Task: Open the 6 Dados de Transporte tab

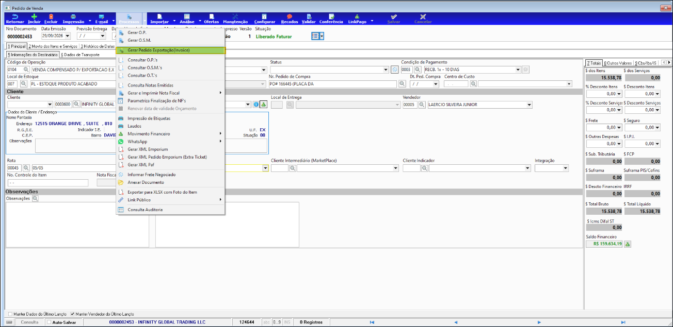Action: (80, 54)
